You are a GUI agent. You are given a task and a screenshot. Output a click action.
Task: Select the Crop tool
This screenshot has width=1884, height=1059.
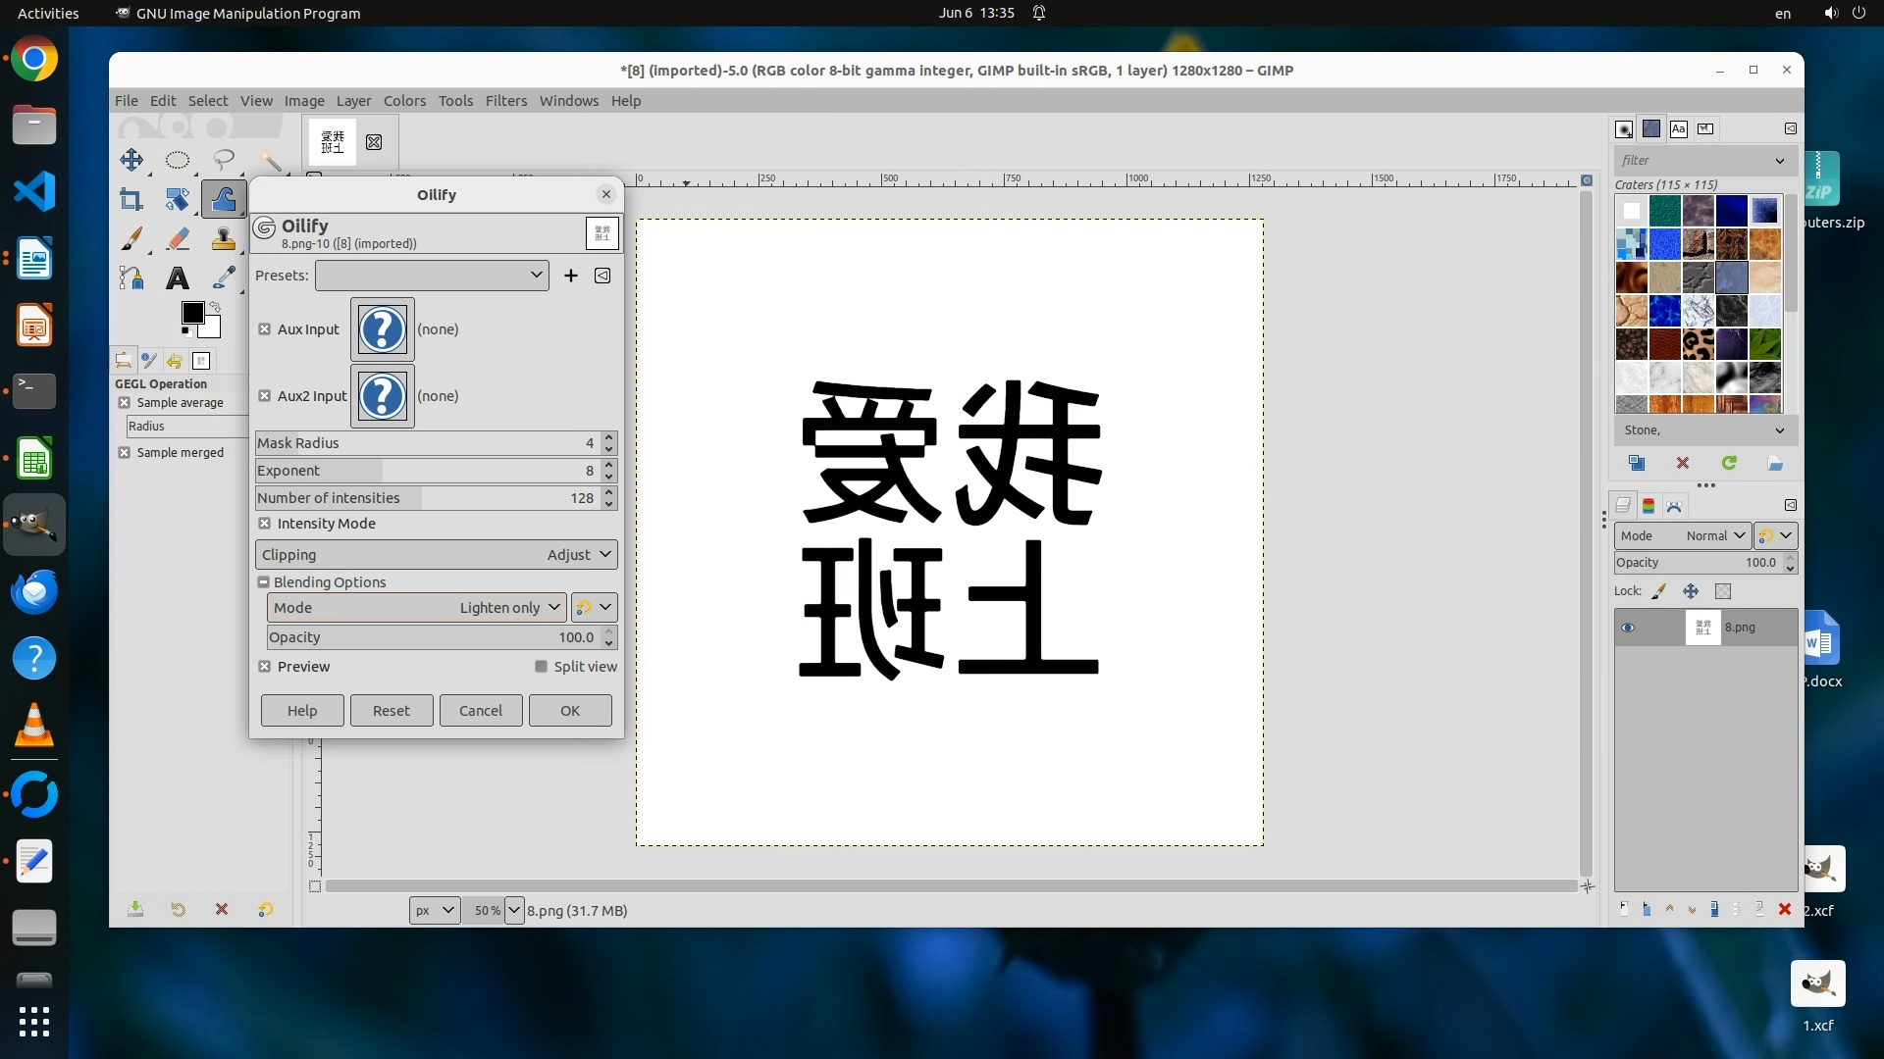point(131,200)
